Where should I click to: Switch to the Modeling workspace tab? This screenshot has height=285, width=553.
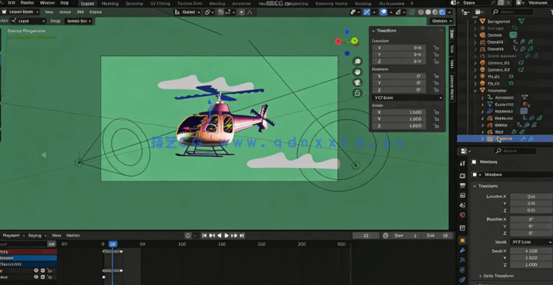pyautogui.click(x=109, y=4)
